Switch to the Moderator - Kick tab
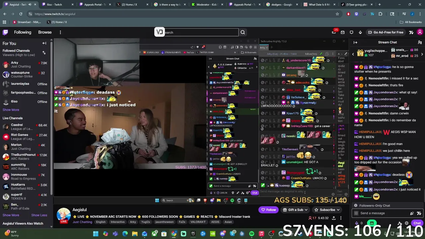The width and height of the screenshot is (425, 239). [x=208, y=5]
